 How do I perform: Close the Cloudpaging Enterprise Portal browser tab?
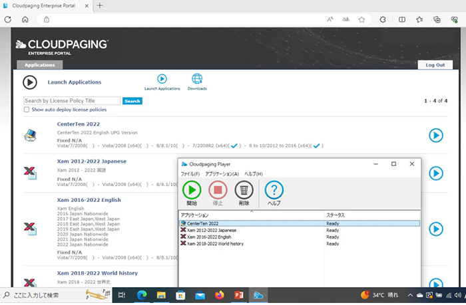pyautogui.click(x=87, y=5)
